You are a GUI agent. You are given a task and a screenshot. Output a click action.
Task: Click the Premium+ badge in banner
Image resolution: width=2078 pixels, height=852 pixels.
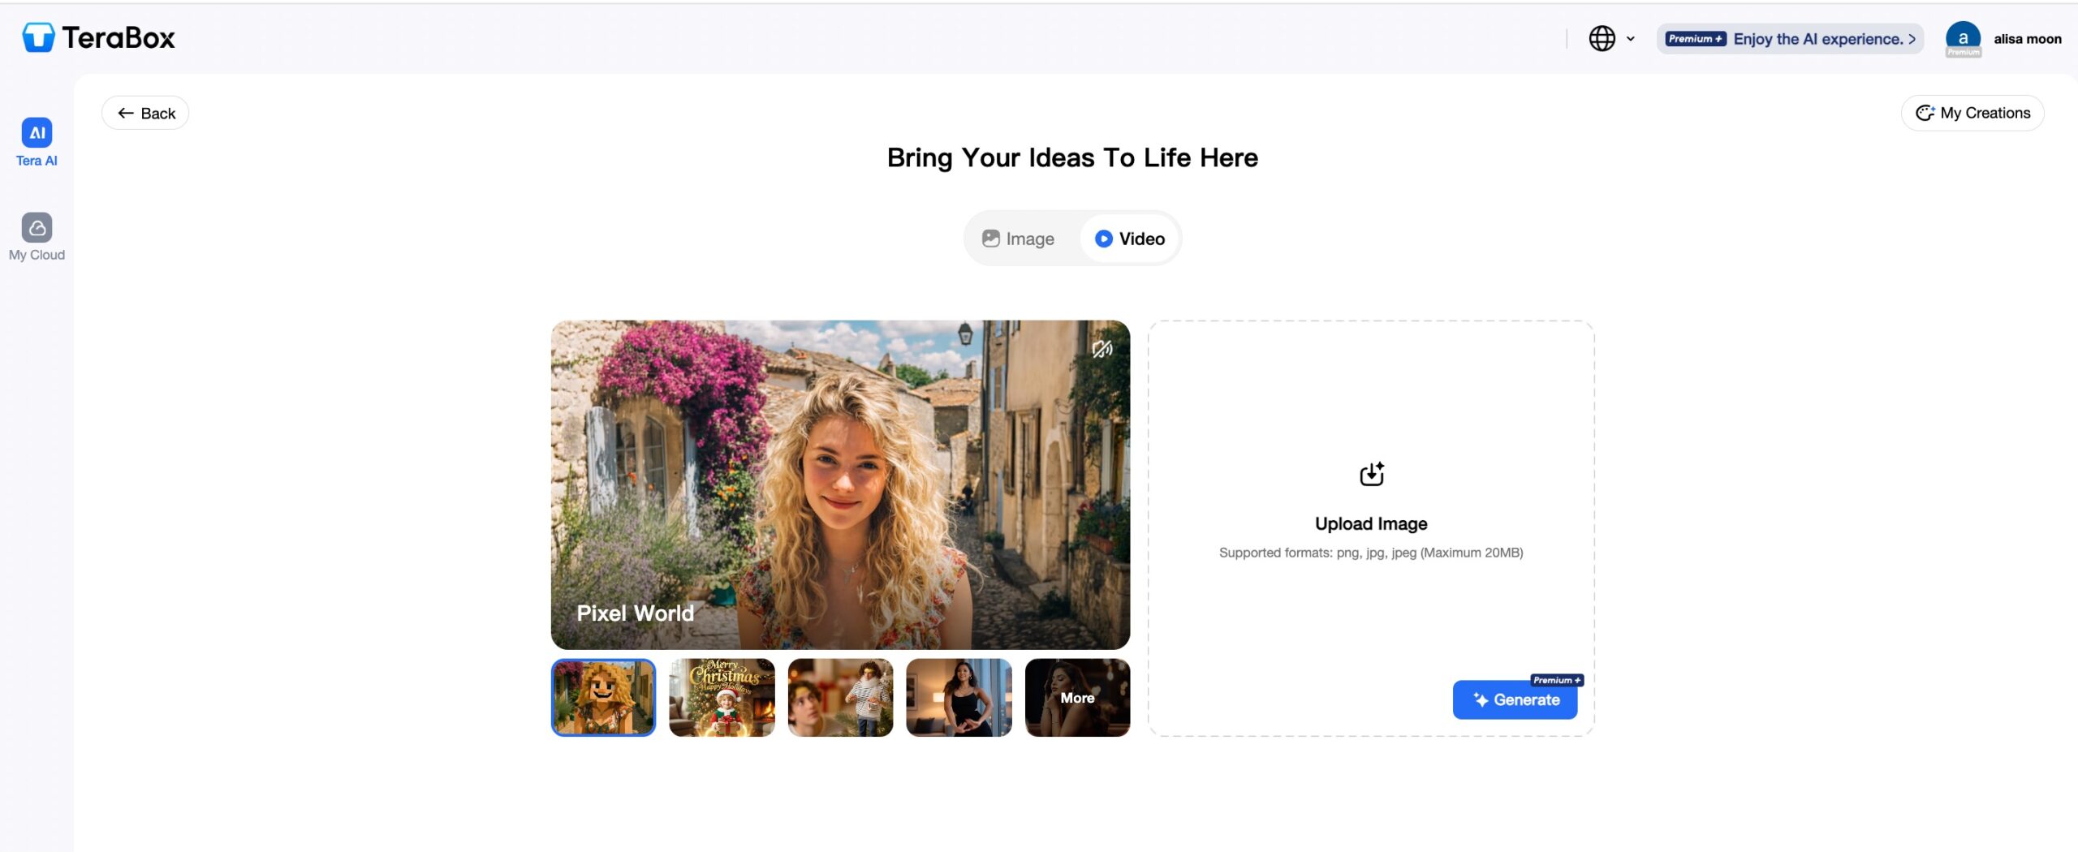[1695, 39]
